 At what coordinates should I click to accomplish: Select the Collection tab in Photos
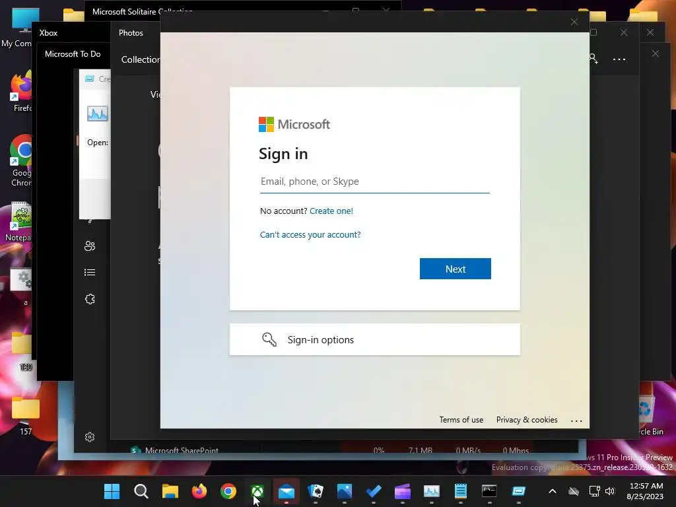click(x=141, y=59)
